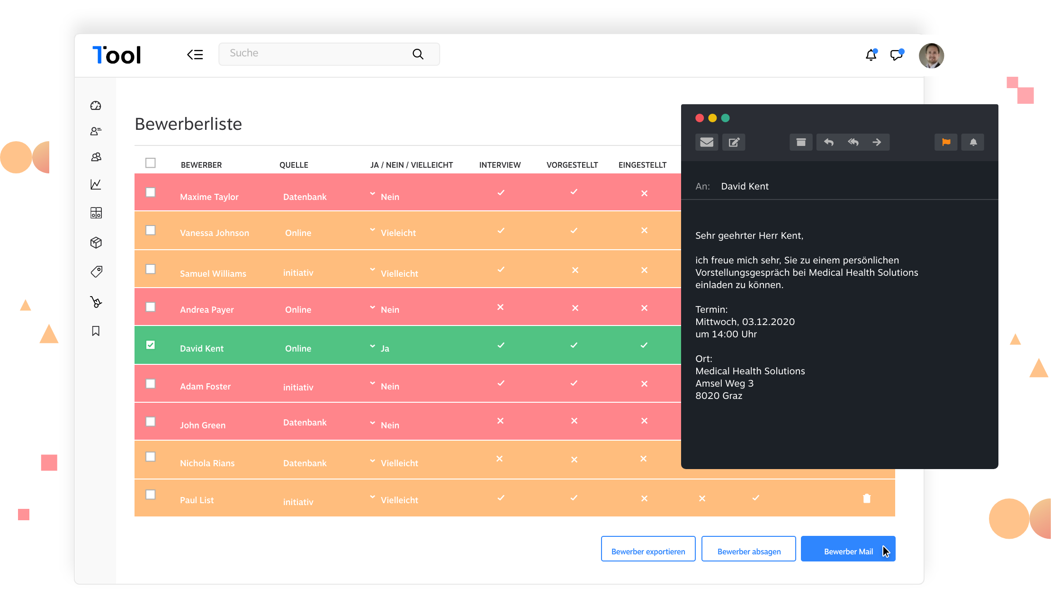Open the grid layout sidebar icon

[x=96, y=213]
